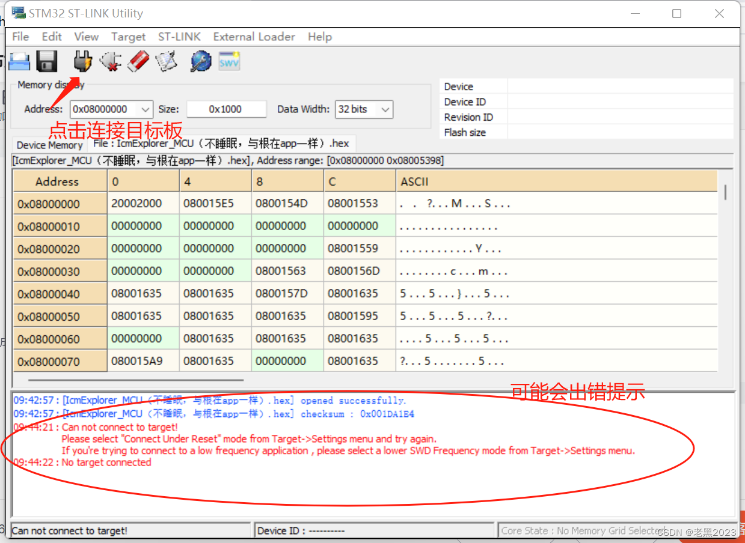This screenshot has width=745, height=543.
Task: Open the Edit menu
Action: [52, 37]
